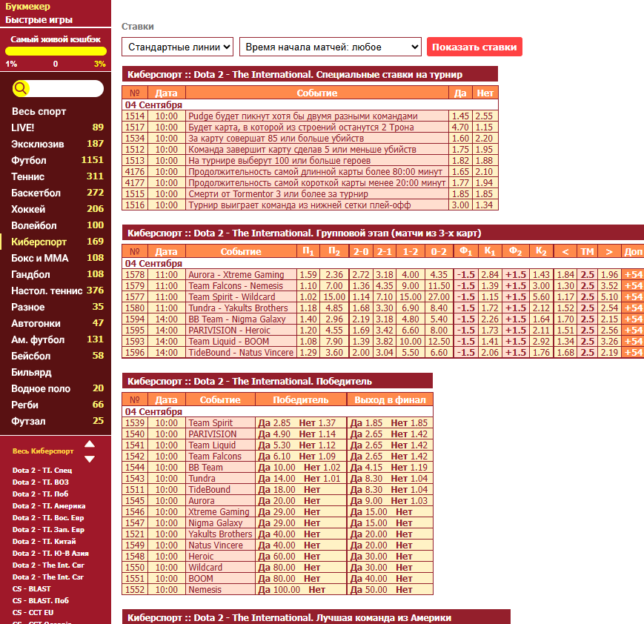Click 2-0 odds 1.68 for Tundra - Yakults Brothers

(x=361, y=308)
